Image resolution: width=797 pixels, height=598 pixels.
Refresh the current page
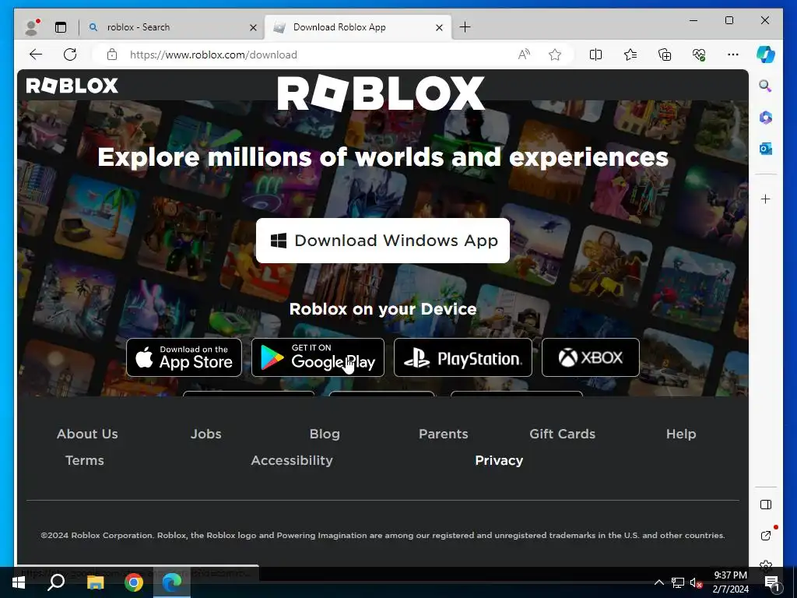70,55
